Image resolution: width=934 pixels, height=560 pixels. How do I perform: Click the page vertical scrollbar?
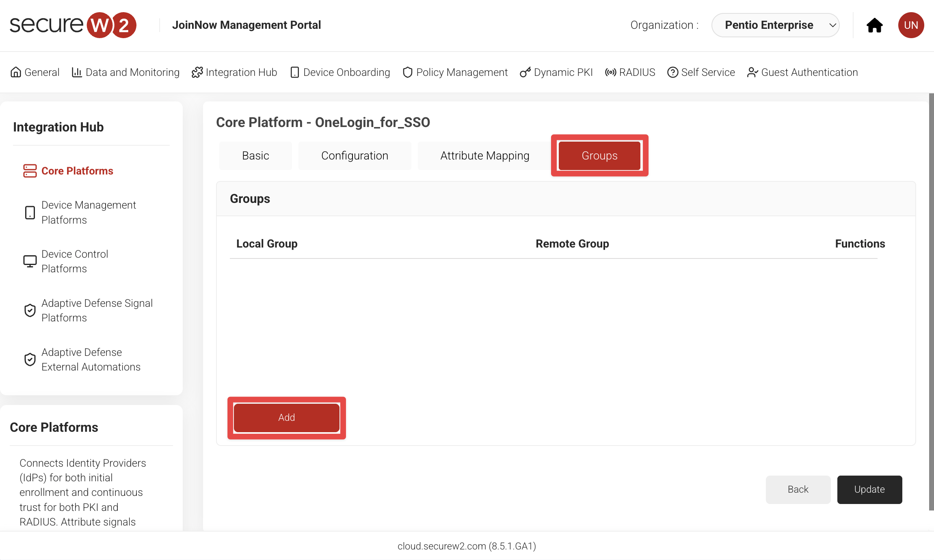pos(931,302)
